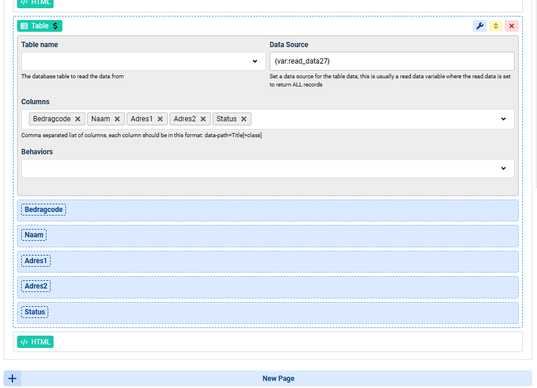Click the New Page button
The width and height of the screenshot is (537, 388).
pyautogui.click(x=278, y=379)
